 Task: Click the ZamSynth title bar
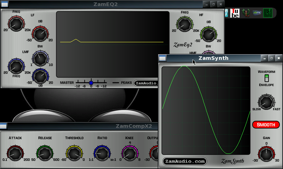coord(214,58)
